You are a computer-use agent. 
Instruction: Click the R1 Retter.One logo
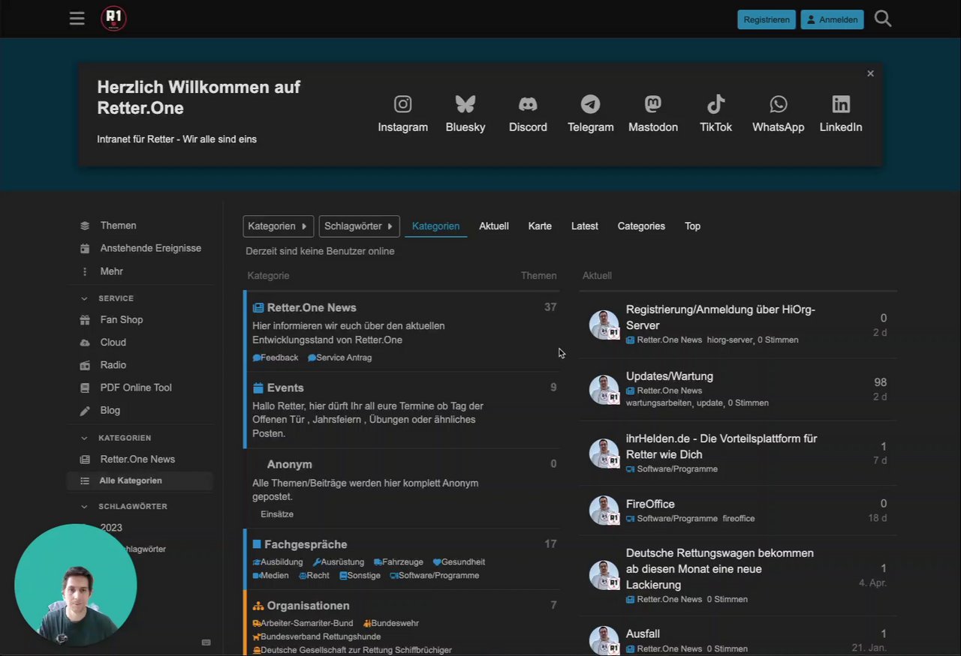[x=113, y=19]
